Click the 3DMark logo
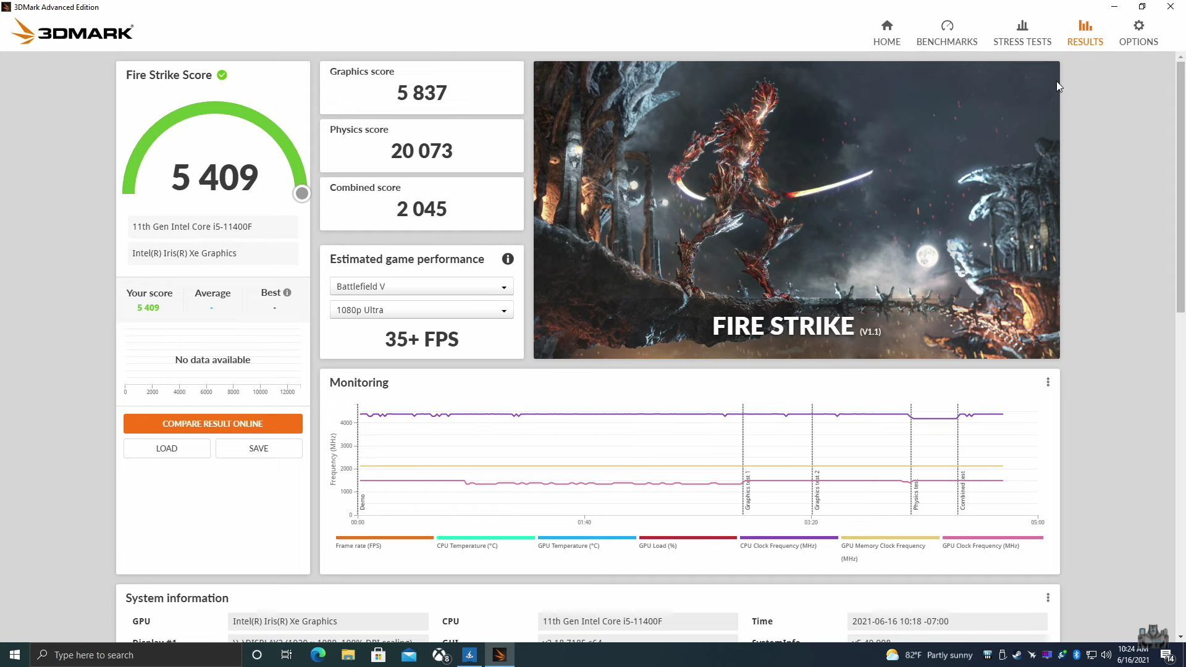This screenshot has width=1186, height=667. (x=72, y=31)
